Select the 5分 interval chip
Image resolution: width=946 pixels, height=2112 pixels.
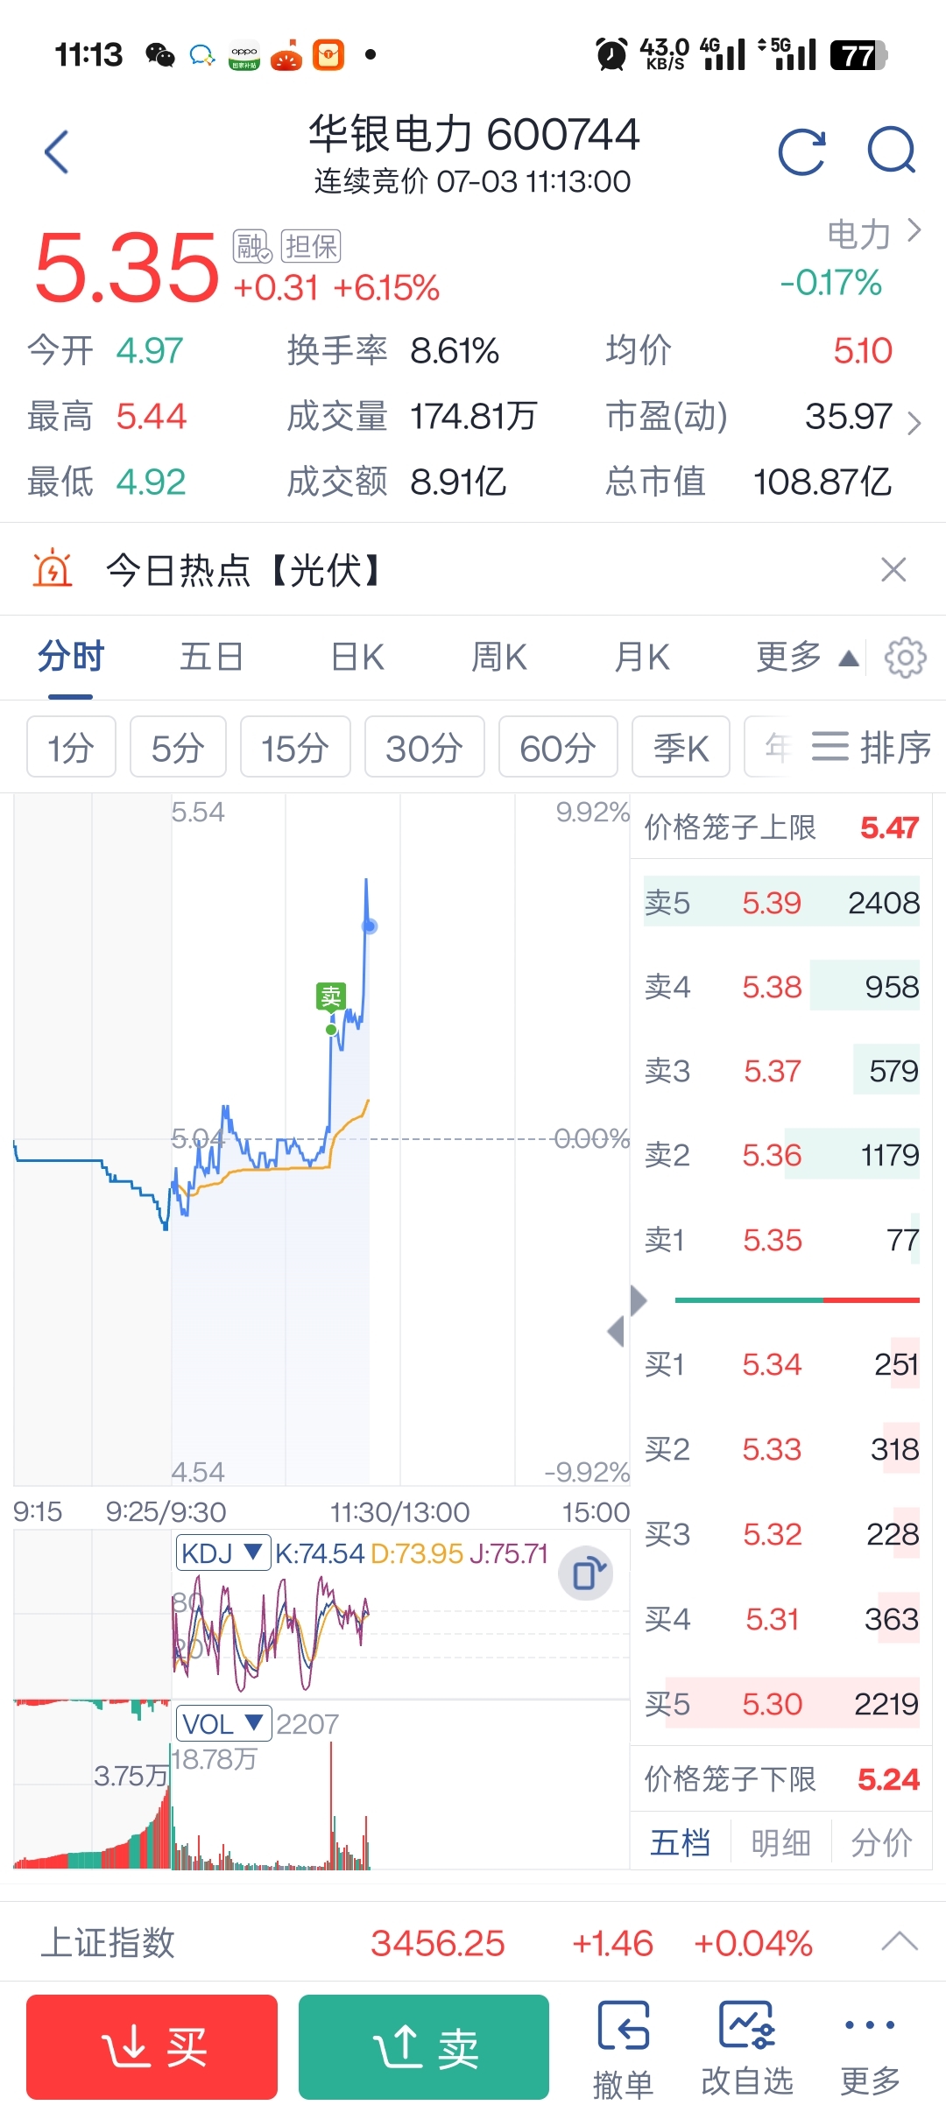click(x=178, y=747)
